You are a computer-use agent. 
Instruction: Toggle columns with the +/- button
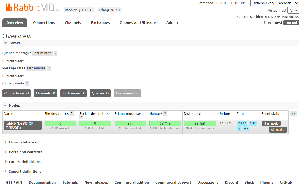coord(294,114)
